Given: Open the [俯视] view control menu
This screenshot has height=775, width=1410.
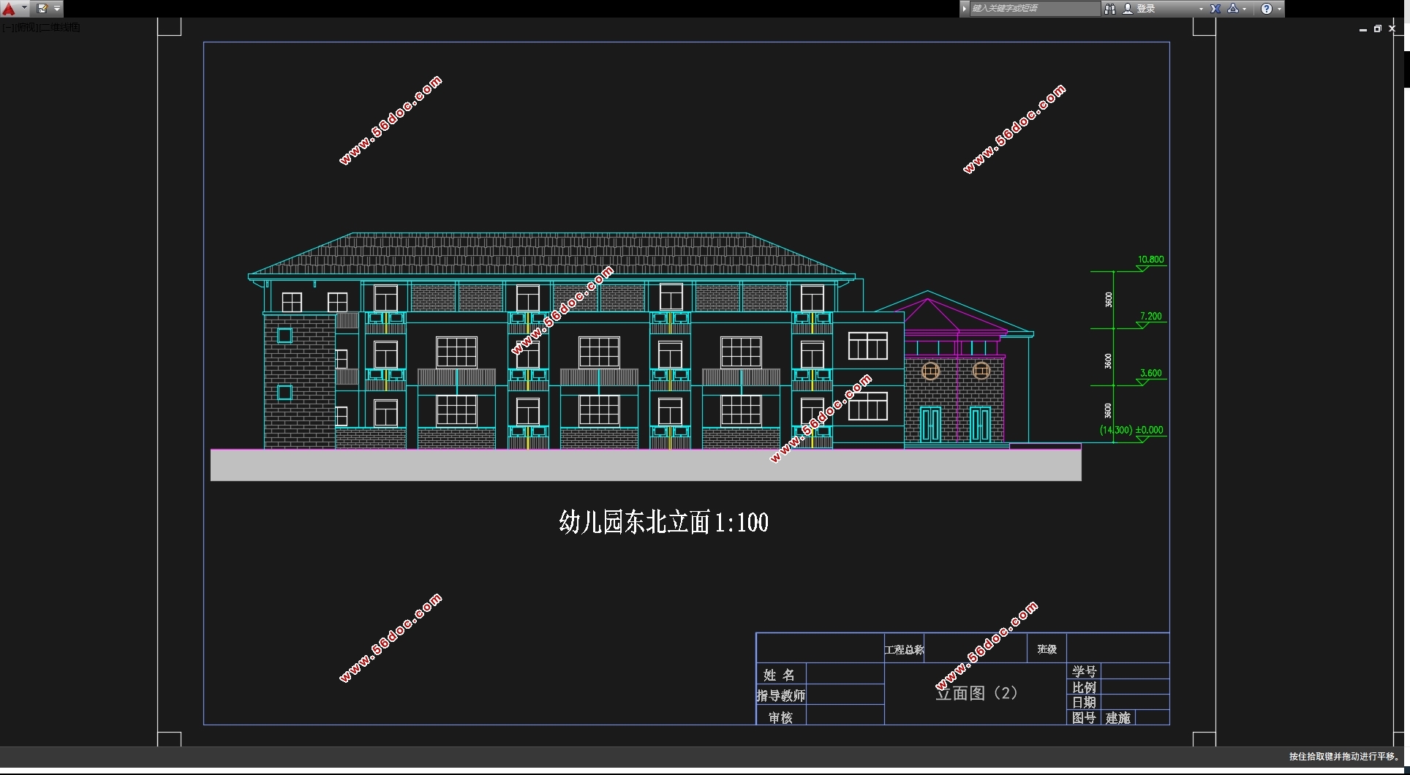Looking at the screenshot, I should (x=25, y=28).
